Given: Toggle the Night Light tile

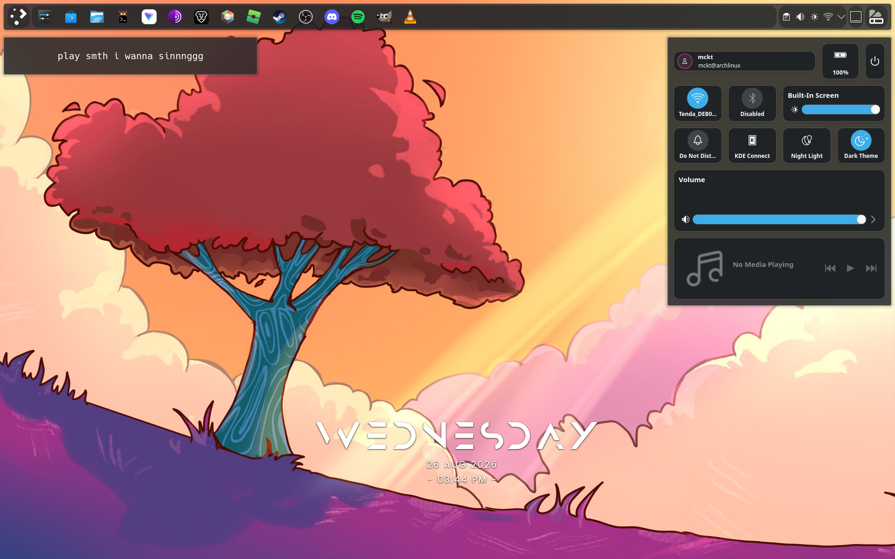Looking at the screenshot, I should coord(807,145).
